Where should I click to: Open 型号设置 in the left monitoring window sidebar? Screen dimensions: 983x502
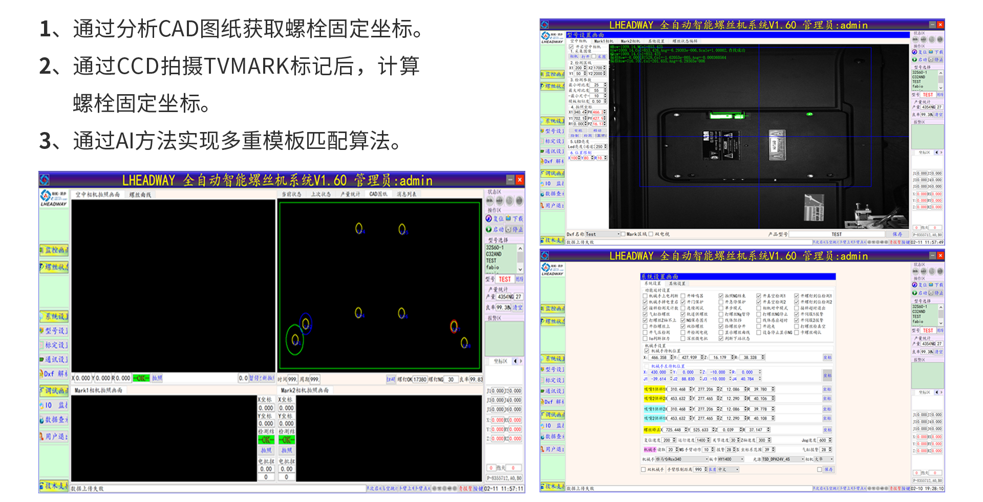(54, 331)
